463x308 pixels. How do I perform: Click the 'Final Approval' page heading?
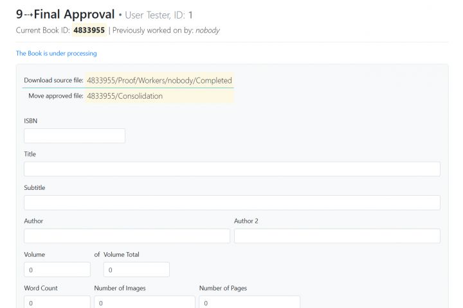74,14
